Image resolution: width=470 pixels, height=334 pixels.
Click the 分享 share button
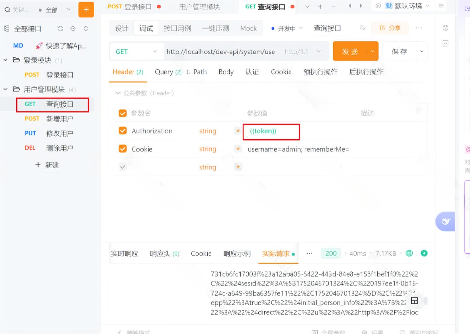point(390,28)
